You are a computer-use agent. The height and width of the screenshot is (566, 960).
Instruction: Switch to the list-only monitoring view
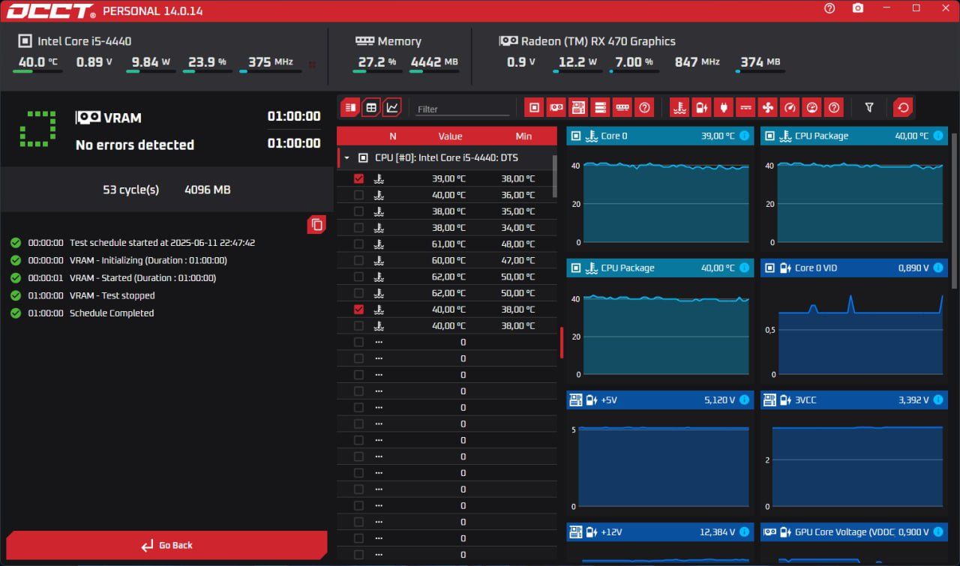350,107
